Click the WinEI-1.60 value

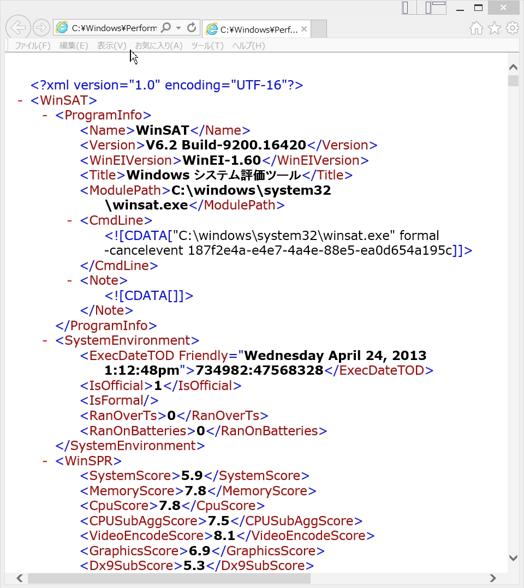point(222,160)
